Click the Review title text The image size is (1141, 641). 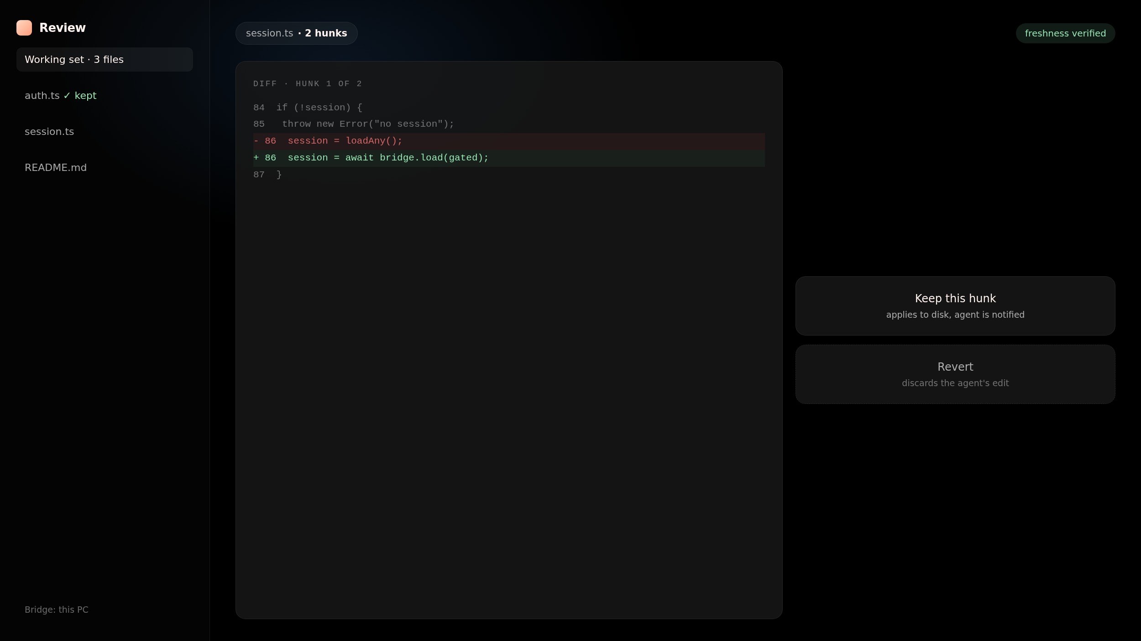point(63,28)
